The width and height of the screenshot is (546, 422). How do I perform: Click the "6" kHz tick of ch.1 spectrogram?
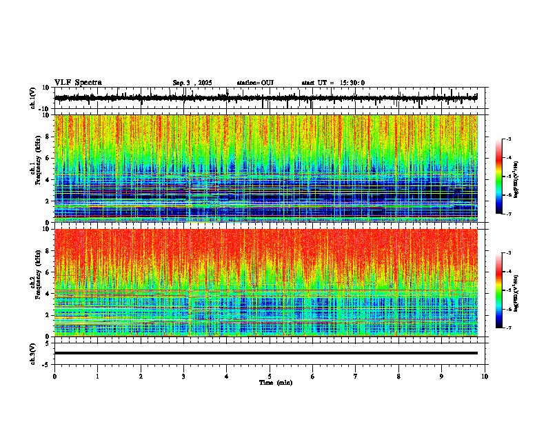[x=48, y=158]
